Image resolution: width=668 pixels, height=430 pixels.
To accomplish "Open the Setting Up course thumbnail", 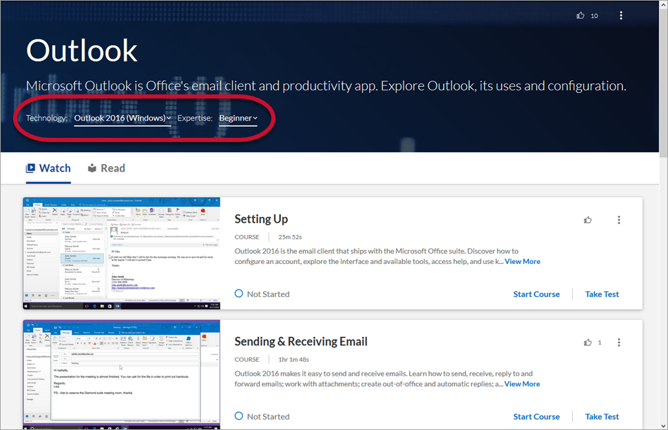I will 122,253.
